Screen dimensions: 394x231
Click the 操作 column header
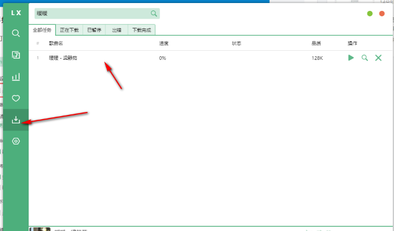pyautogui.click(x=352, y=44)
